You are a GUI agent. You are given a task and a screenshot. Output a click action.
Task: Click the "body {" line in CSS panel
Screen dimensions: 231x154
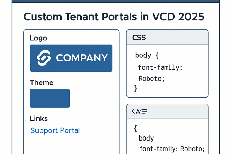tap(147, 56)
